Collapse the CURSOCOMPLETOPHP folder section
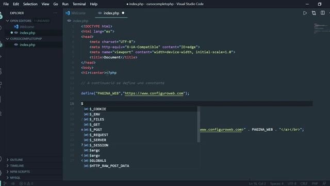 point(7,39)
